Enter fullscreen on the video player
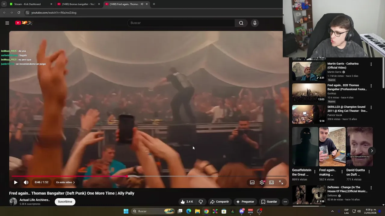The height and width of the screenshot is (216, 385). [281, 182]
